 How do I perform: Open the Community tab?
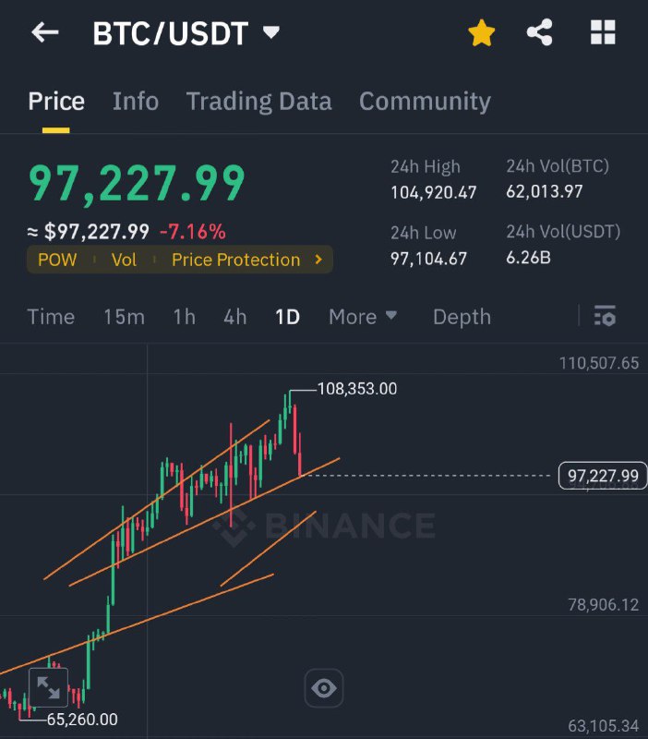click(425, 102)
